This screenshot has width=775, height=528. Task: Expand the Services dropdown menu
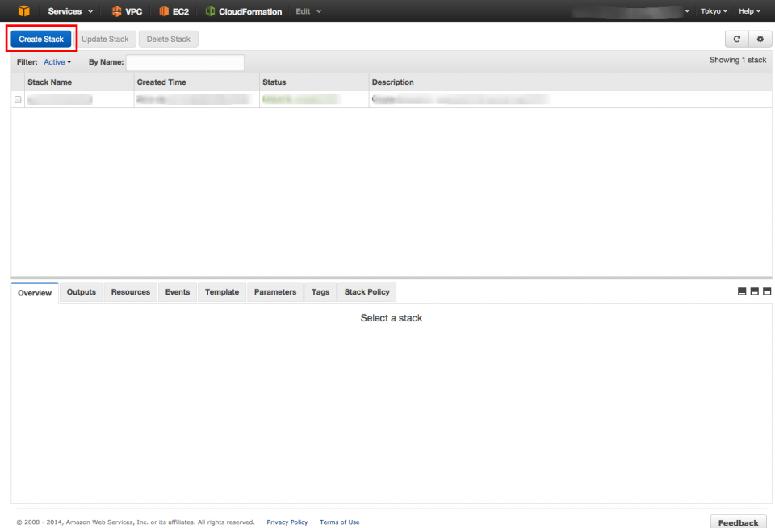tap(70, 11)
